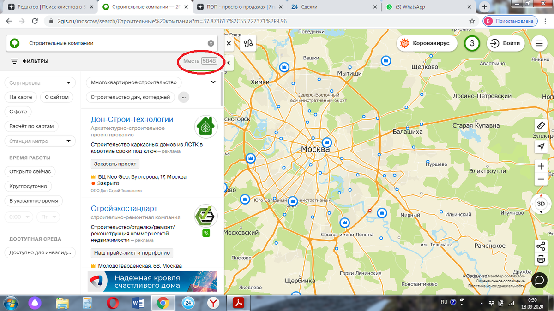The width and height of the screenshot is (554, 311).
Task: Click the Дон-Строй-Технологии green house logo
Action: point(206,127)
